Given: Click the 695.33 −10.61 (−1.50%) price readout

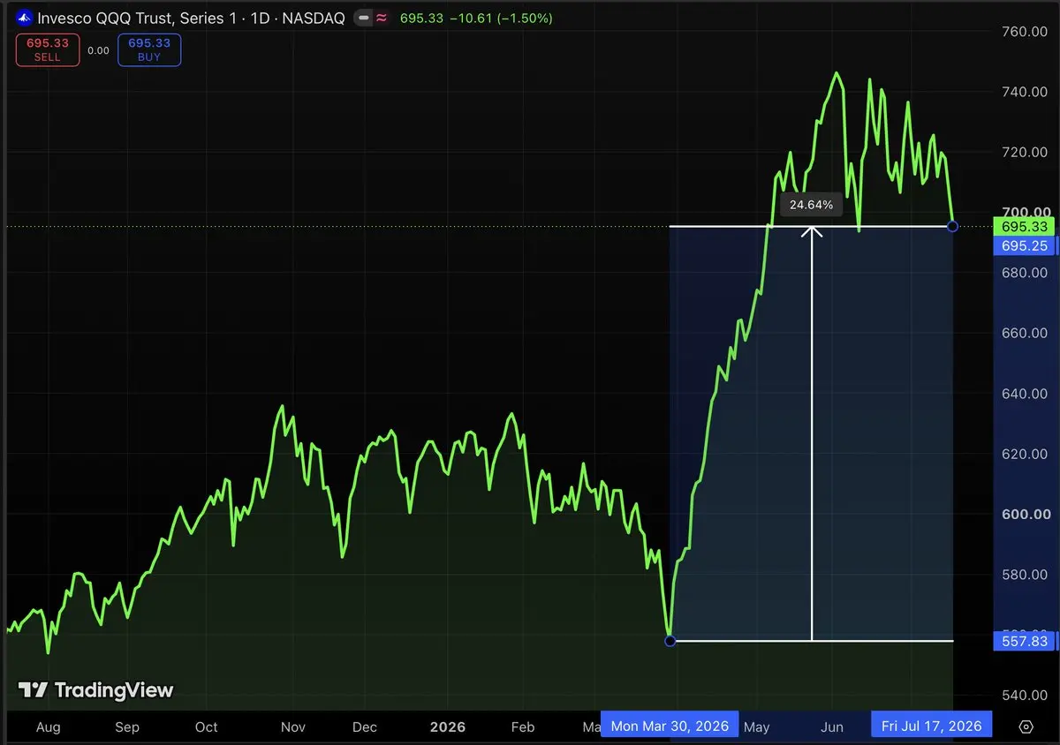Looking at the screenshot, I should [476, 18].
